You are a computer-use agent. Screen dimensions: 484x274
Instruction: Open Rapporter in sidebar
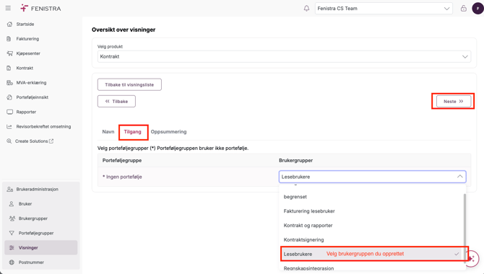[x=26, y=112]
